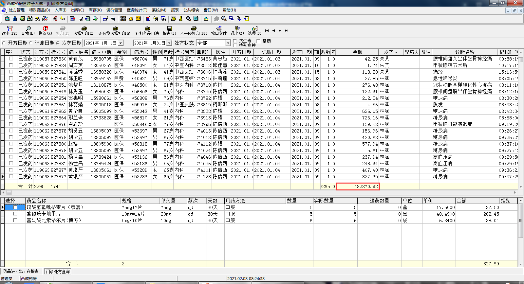Viewport: 524px width, 284px height.
Task: Click the 读卡 (F2) card reader icon
Action: tap(9, 29)
